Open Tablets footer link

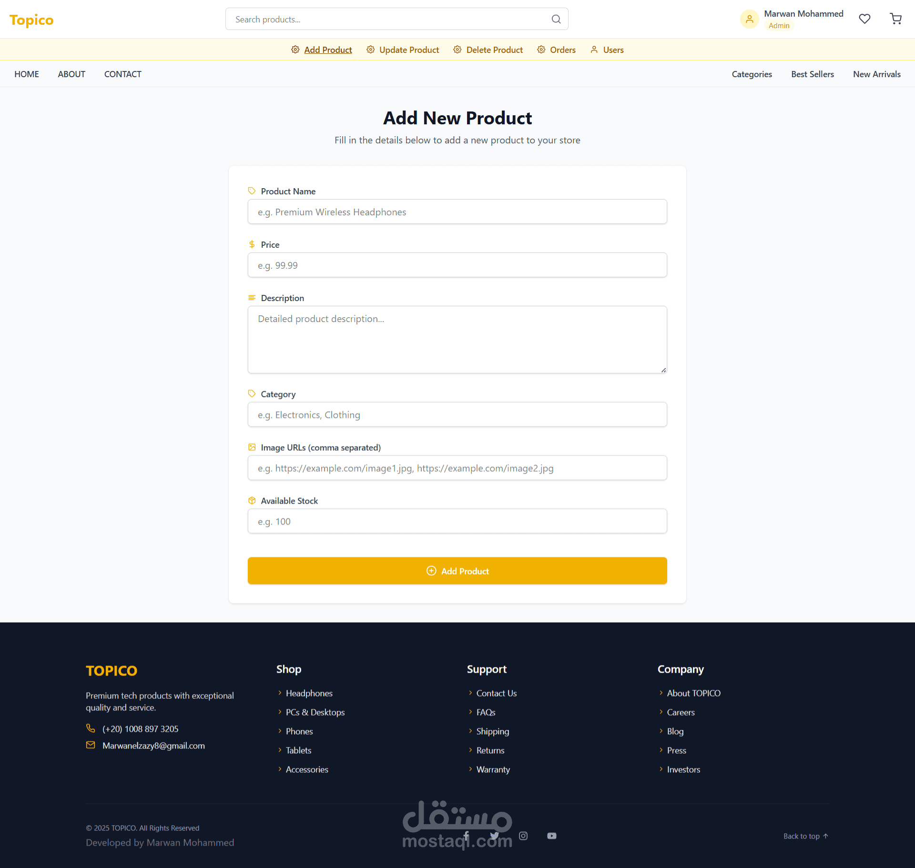coord(298,750)
